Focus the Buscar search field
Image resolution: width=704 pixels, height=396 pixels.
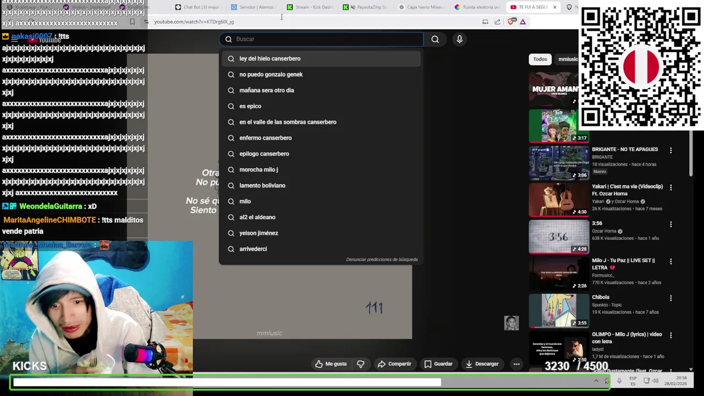point(321,39)
